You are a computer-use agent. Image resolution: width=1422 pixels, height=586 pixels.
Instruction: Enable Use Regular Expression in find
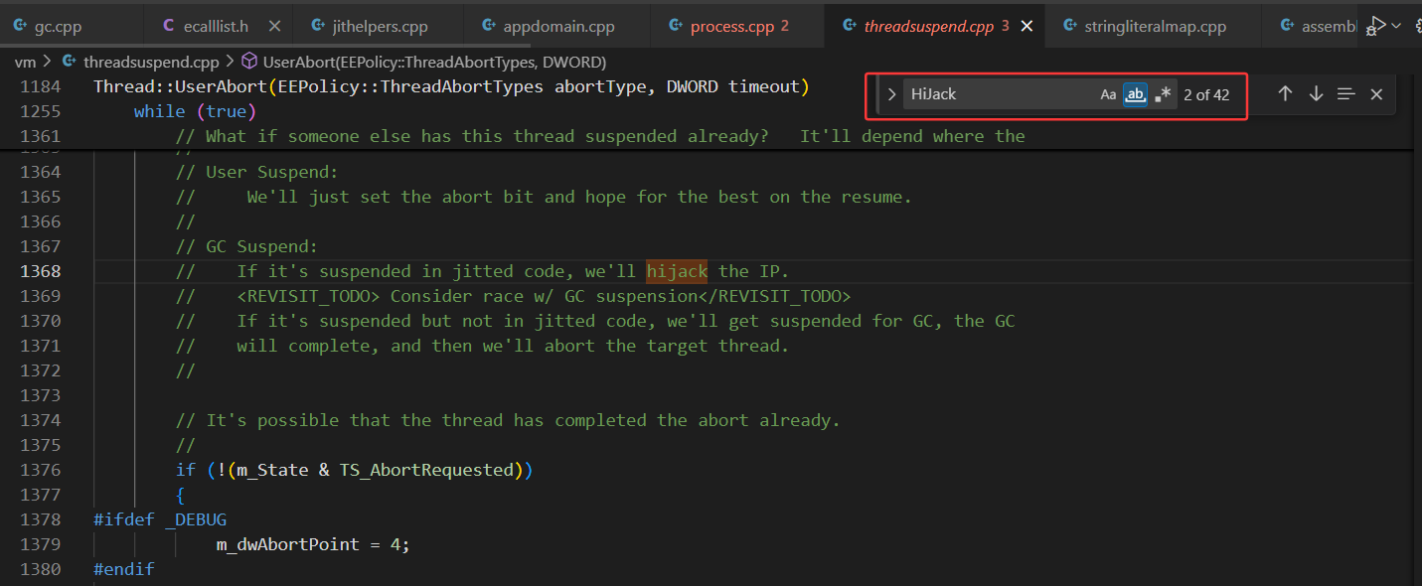click(x=1163, y=95)
